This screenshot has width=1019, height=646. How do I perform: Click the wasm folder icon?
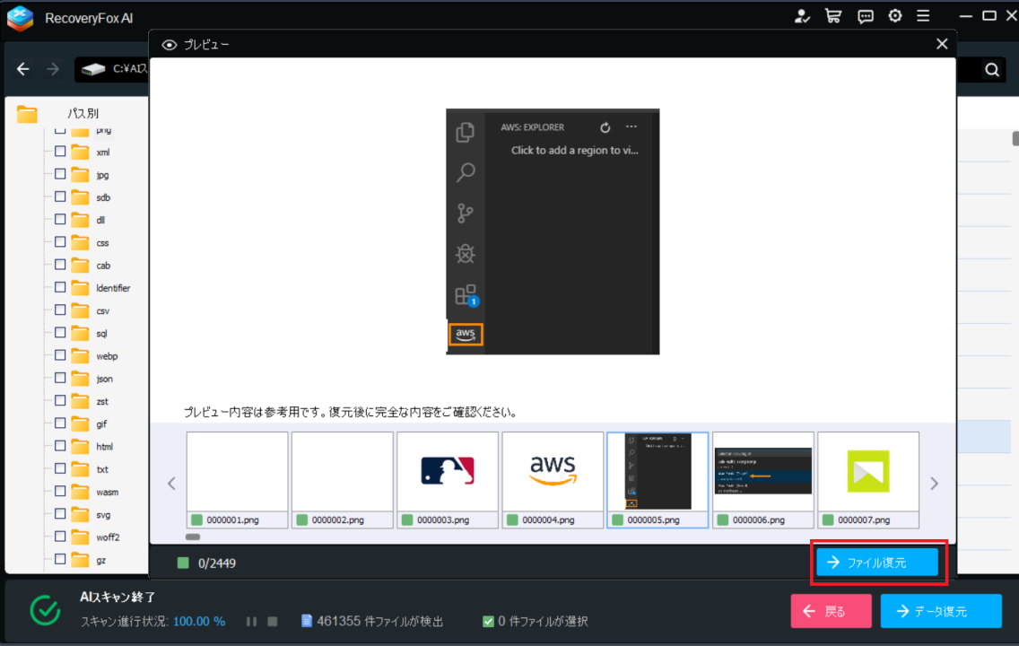pos(80,492)
